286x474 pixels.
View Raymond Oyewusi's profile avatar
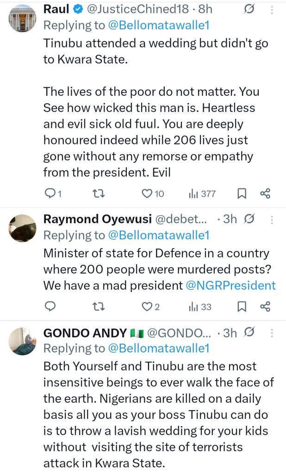tap(23, 228)
